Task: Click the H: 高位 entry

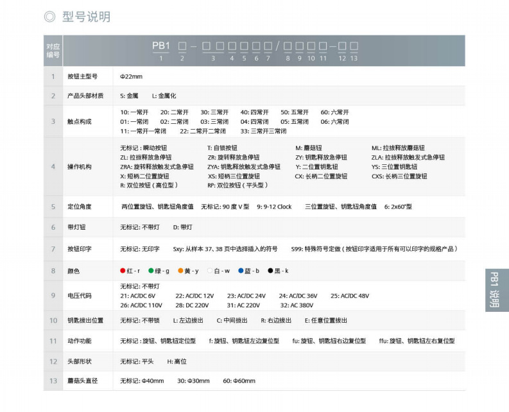Action: 177,361
